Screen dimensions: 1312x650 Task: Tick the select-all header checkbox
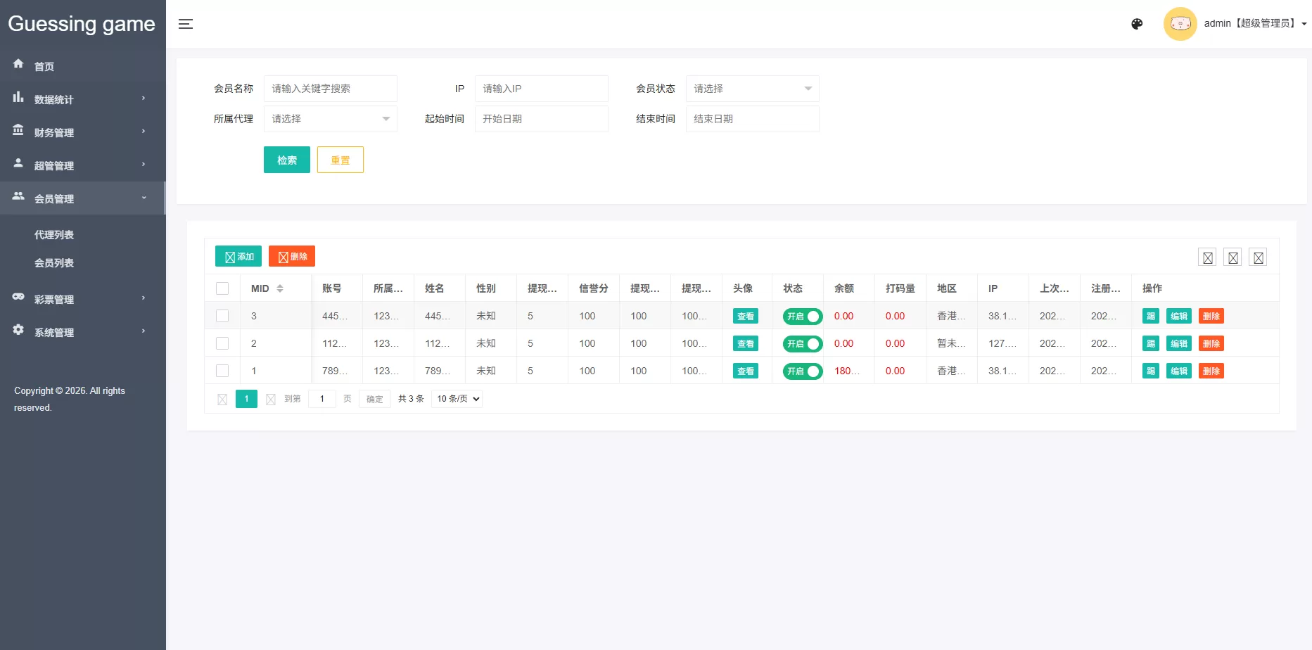[222, 288]
